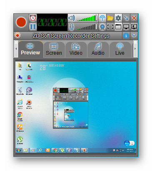
Task: Click the blue toggle widget in preview corner
Action: [129, 143]
